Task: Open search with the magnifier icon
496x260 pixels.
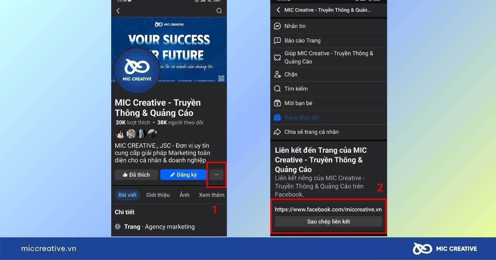Action: pos(219,11)
